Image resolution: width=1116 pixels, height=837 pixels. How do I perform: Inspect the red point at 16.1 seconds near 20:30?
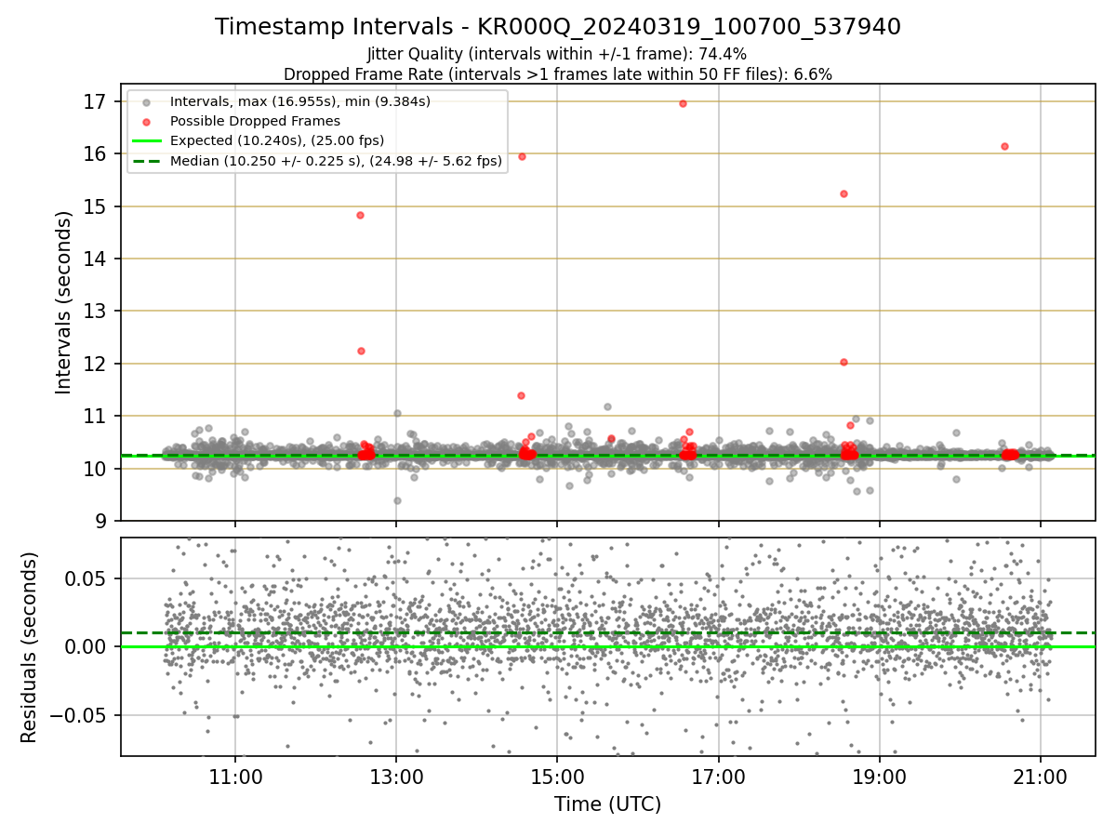click(1004, 146)
